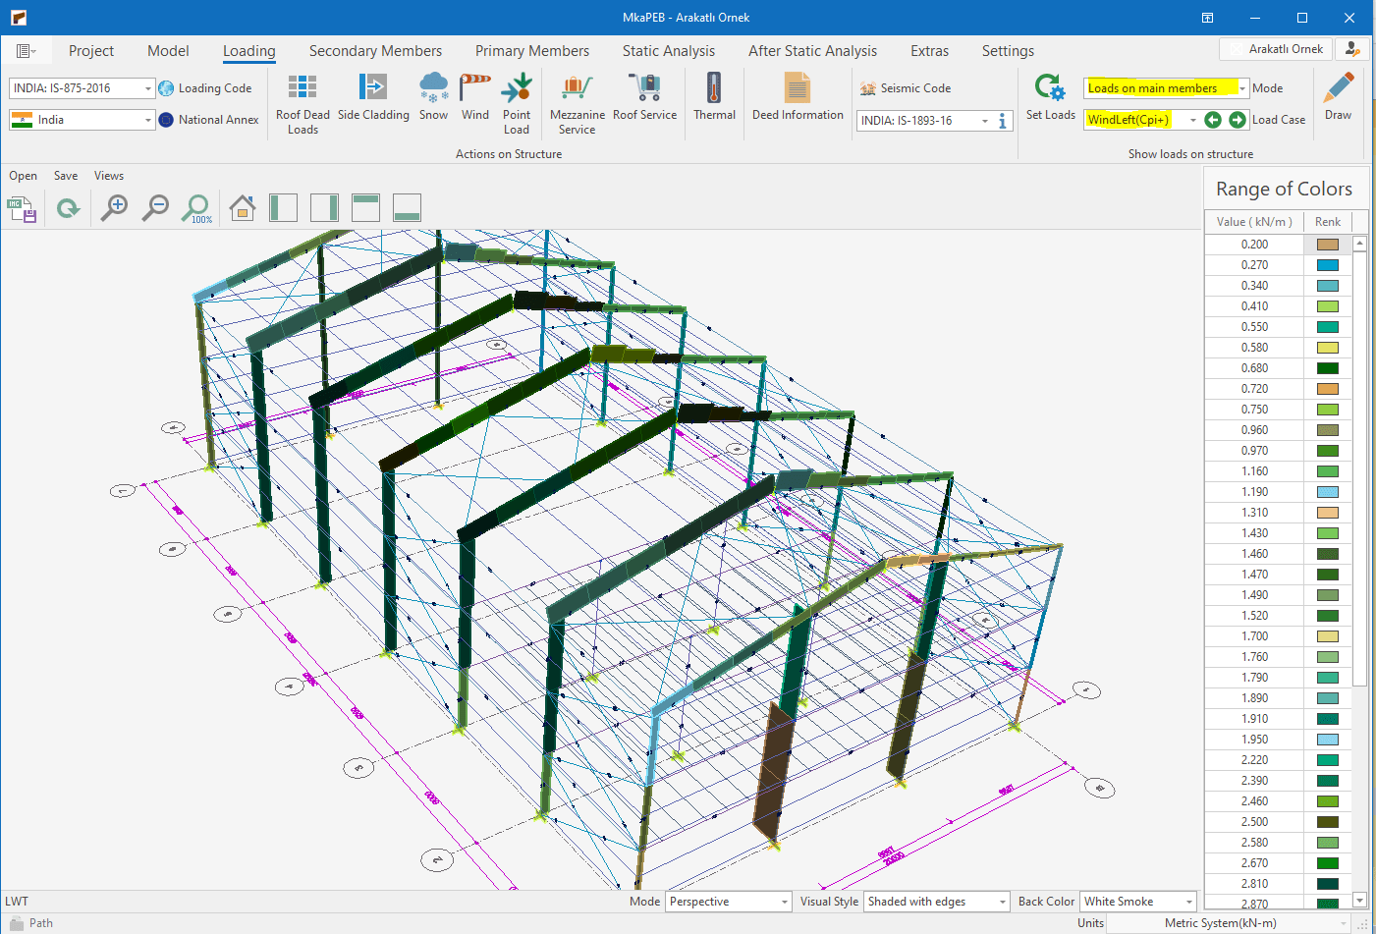Click the Wind load windsock icon
This screenshot has width=1376, height=934.
coord(475,96)
